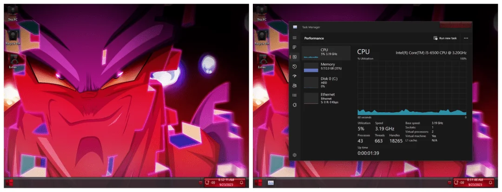Open the 8:52:11 AM clock and date
502x192 pixels.
[x=226, y=182]
